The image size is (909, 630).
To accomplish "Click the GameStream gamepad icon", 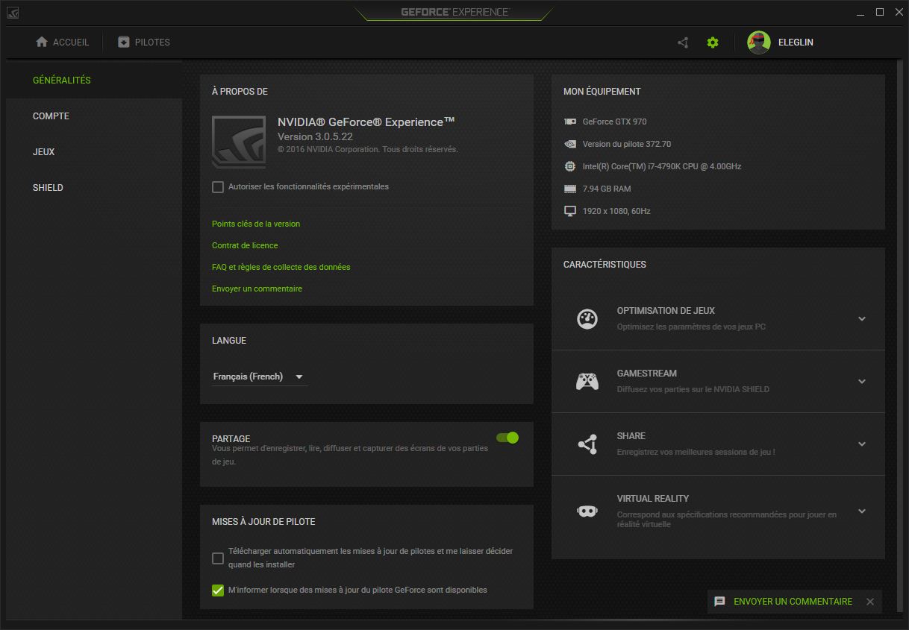I will pos(587,381).
